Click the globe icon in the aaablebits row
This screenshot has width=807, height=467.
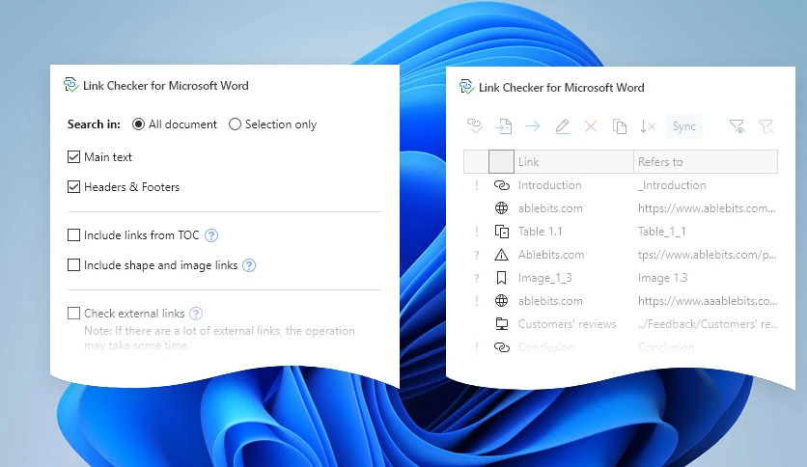(x=501, y=301)
